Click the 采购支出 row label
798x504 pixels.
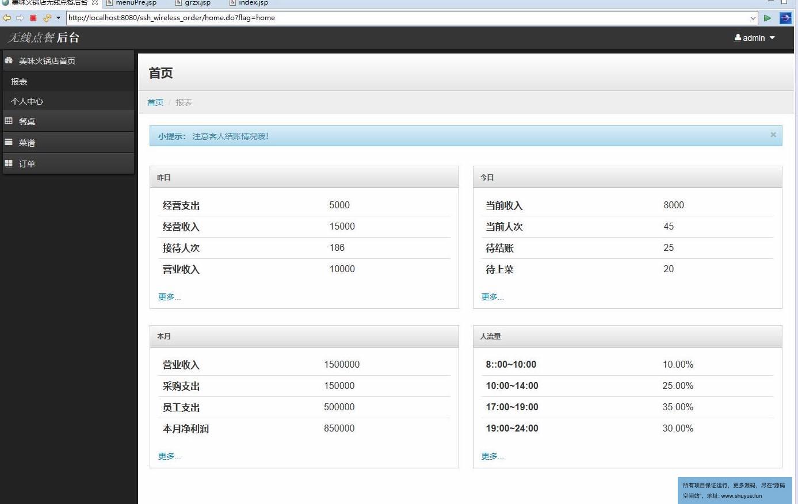point(181,386)
